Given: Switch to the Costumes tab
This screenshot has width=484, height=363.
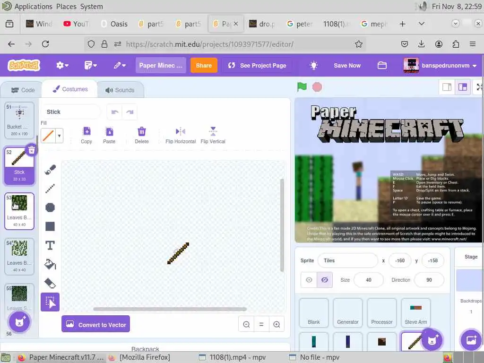Looking at the screenshot, I should tap(70, 89).
